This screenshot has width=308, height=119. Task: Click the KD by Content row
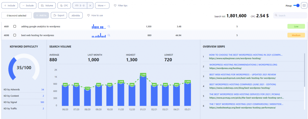coord(24,96)
